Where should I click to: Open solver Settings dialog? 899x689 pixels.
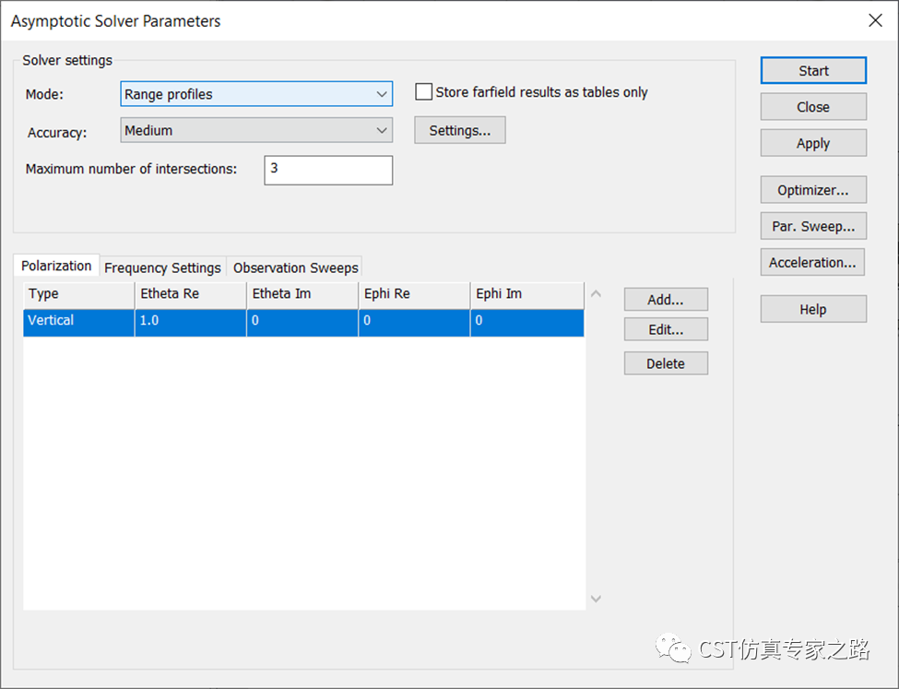pos(460,130)
